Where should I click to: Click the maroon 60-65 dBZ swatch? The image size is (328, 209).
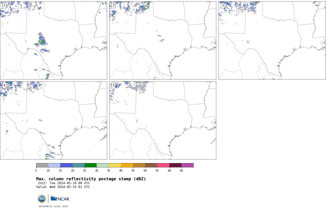pos(175,165)
